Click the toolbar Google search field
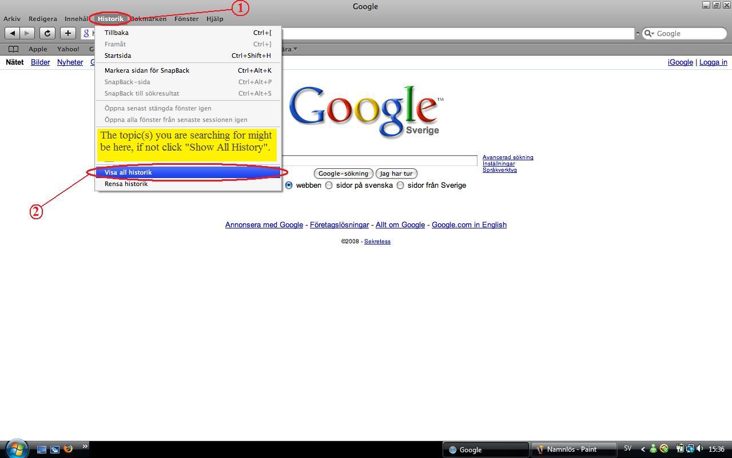Image resolution: width=732 pixels, height=458 pixels. click(x=685, y=33)
